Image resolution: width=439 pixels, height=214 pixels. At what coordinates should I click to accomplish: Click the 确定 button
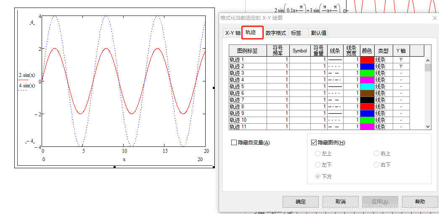[301, 202]
